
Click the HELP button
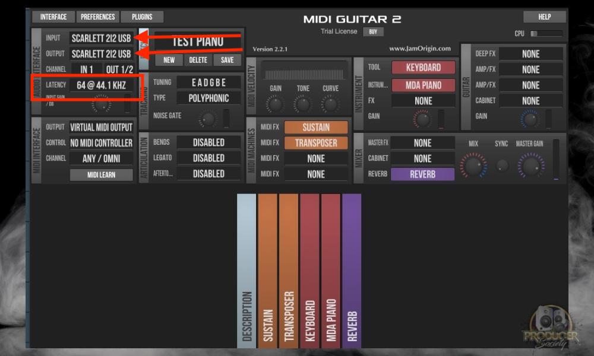[544, 17]
